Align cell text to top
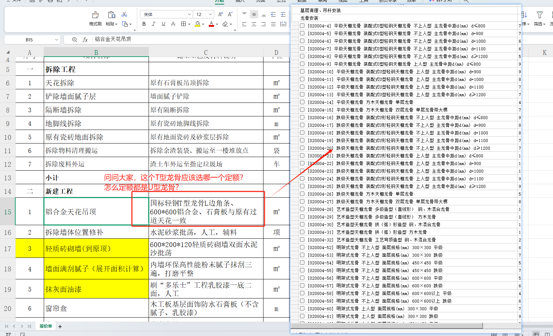This screenshot has width=553, height=336. pos(244,14)
